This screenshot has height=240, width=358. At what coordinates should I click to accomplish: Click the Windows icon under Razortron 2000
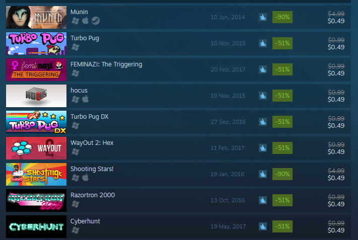point(76,204)
